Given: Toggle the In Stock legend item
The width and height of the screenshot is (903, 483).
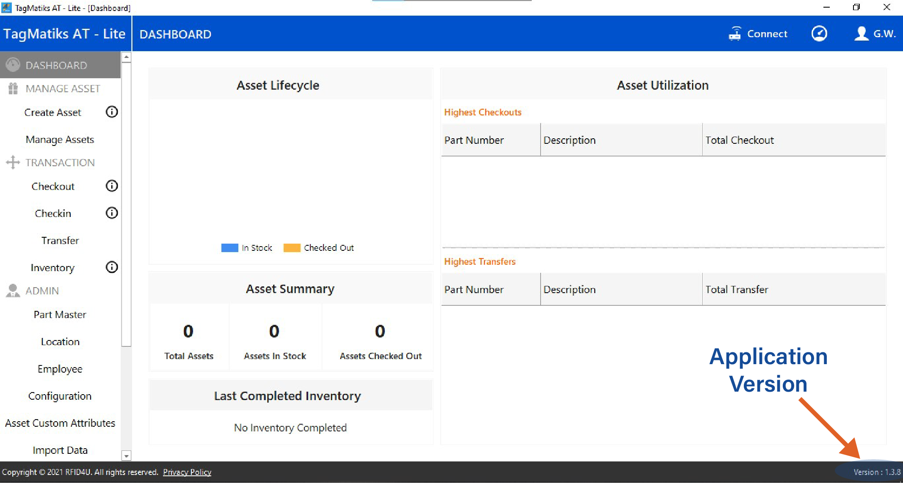Looking at the screenshot, I should tap(257, 248).
